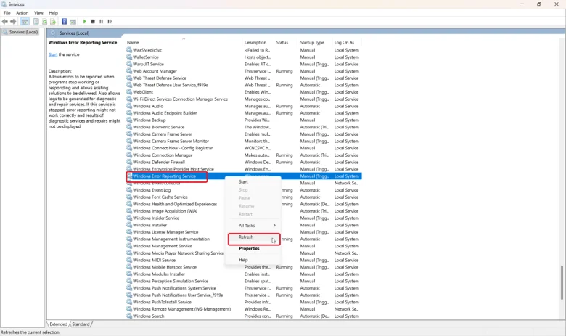
Task: Click the gear icon beside WalletService
Action: 129,57
